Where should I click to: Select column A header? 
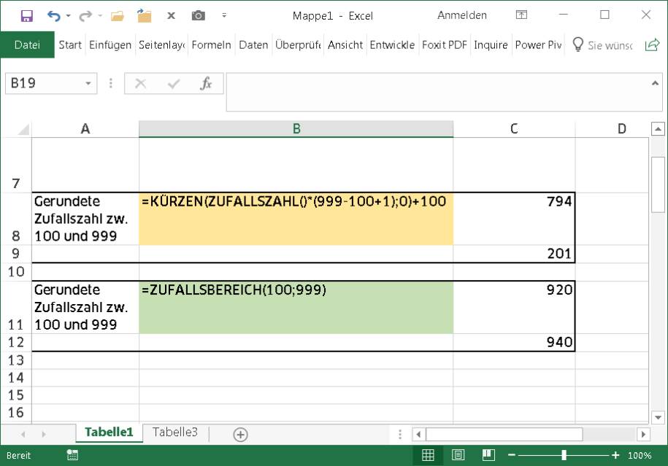pyautogui.click(x=85, y=129)
